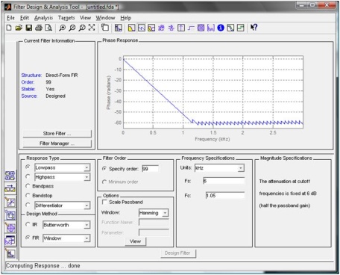Click the Filter Manager button
Screen dimensions: 340x275
pos(57,143)
